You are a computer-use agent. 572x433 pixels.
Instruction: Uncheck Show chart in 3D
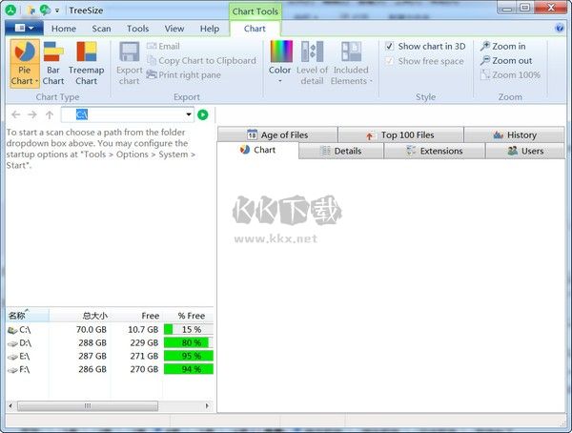[390, 47]
